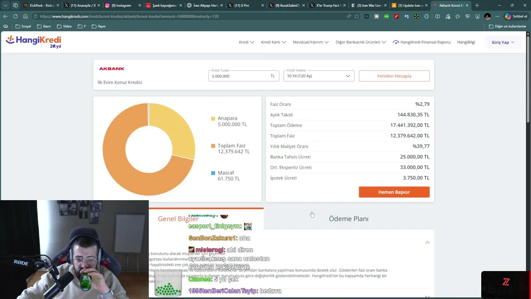Click the read aloud icon in address bar
The image size is (531, 299).
[349, 16]
